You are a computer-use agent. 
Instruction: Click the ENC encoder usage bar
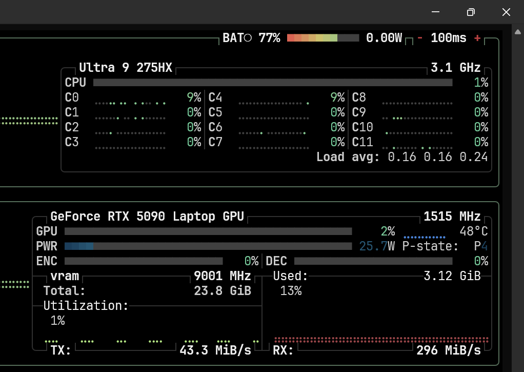[x=144, y=261]
